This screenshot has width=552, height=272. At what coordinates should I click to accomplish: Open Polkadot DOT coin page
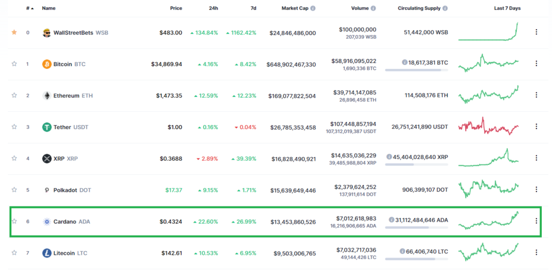coord(72,190)
